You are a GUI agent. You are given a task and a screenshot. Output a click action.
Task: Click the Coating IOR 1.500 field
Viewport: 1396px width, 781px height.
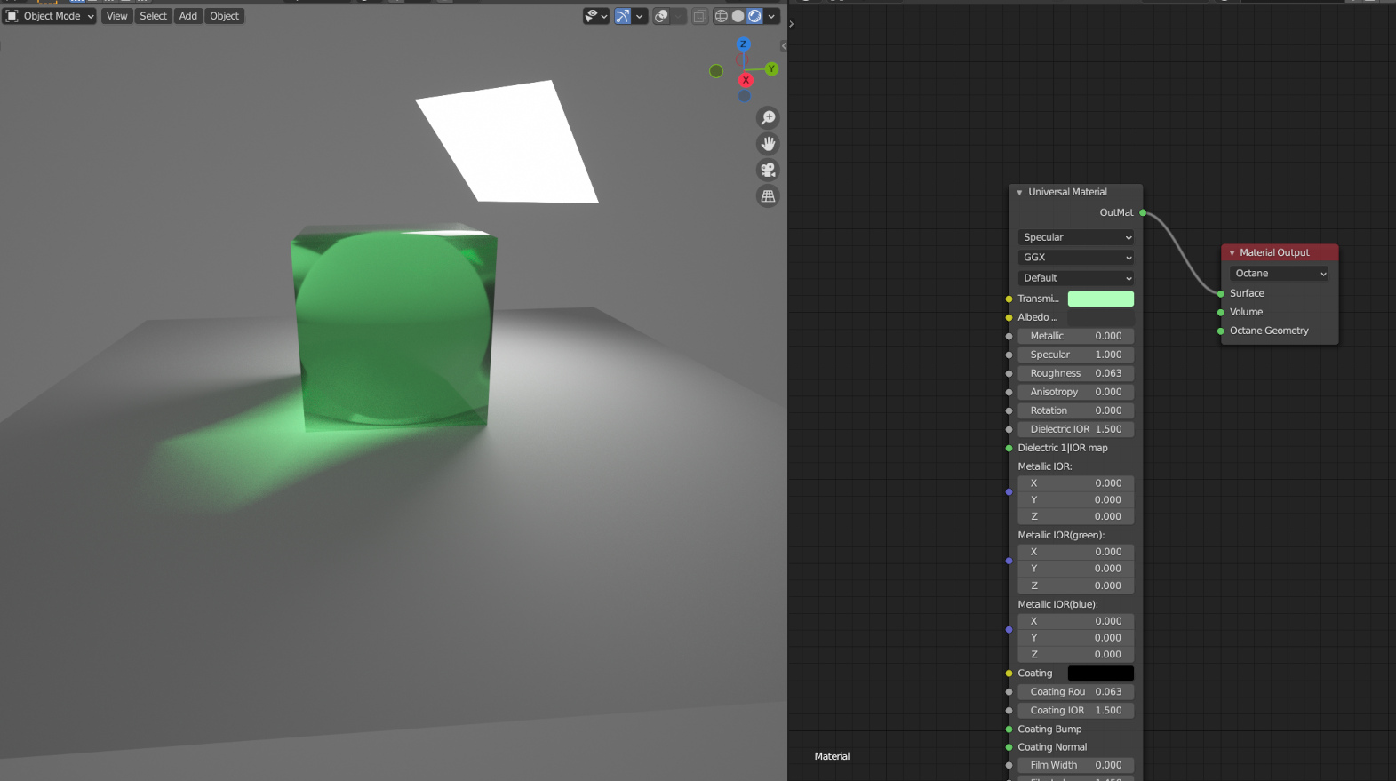[x=1076, y=711]
